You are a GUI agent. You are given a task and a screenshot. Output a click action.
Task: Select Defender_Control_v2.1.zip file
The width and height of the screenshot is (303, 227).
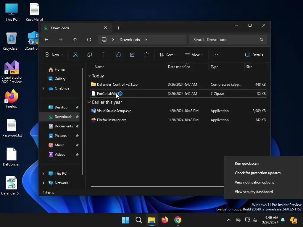tap(178, 84)
